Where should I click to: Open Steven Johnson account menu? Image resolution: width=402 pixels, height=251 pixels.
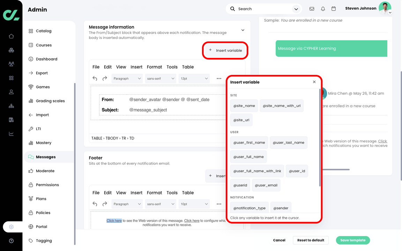coord(368,8)
